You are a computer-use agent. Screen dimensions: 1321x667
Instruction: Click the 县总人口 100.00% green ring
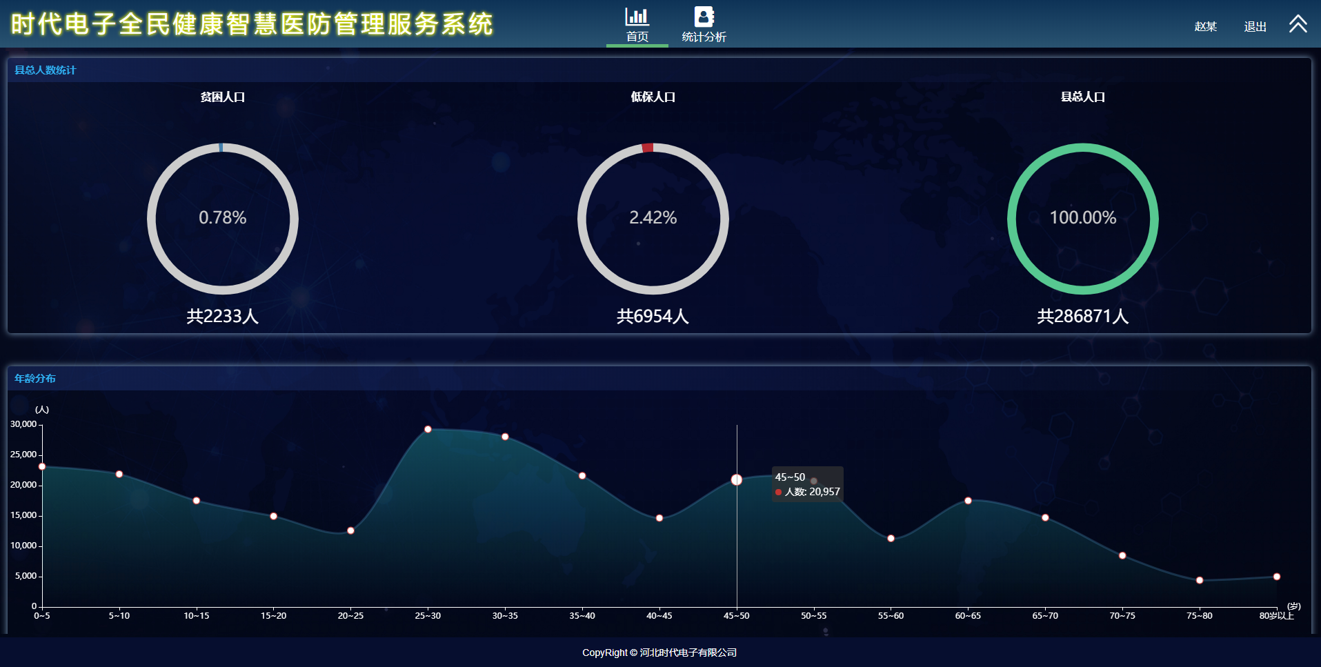(x=1082, y=219)
